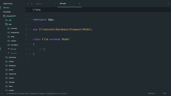
Task: Expand the Console folder
Action: tap(12, 29)
